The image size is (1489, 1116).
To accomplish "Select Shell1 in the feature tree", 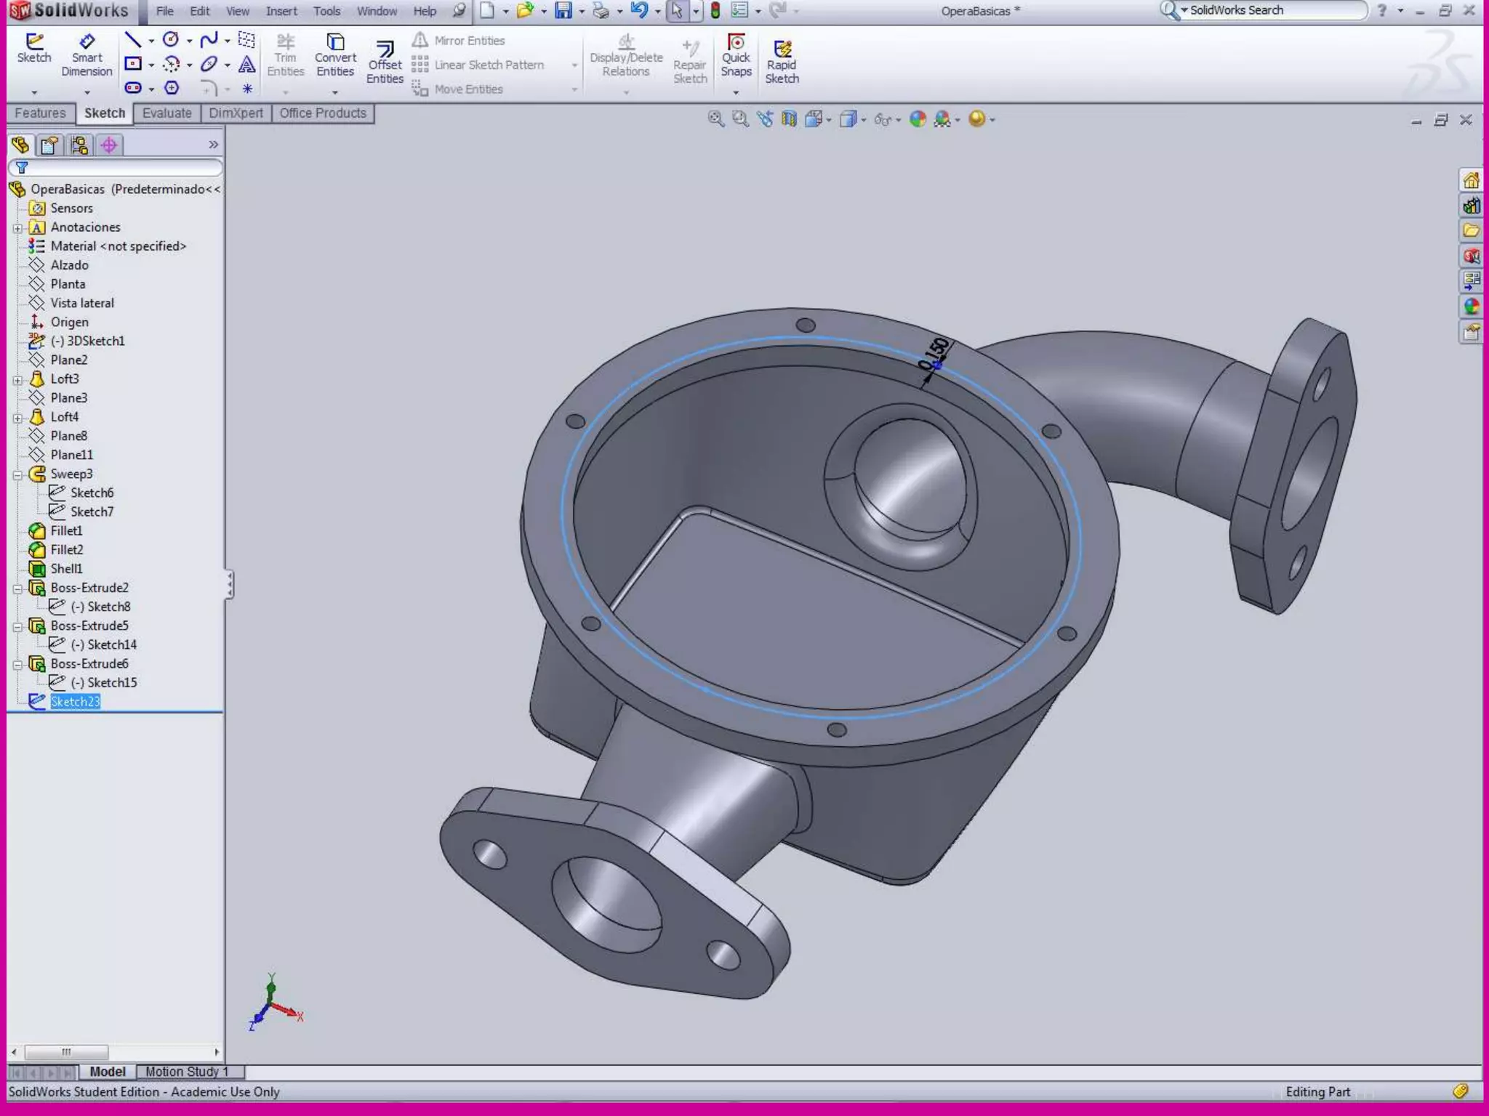I will [65, 569].
